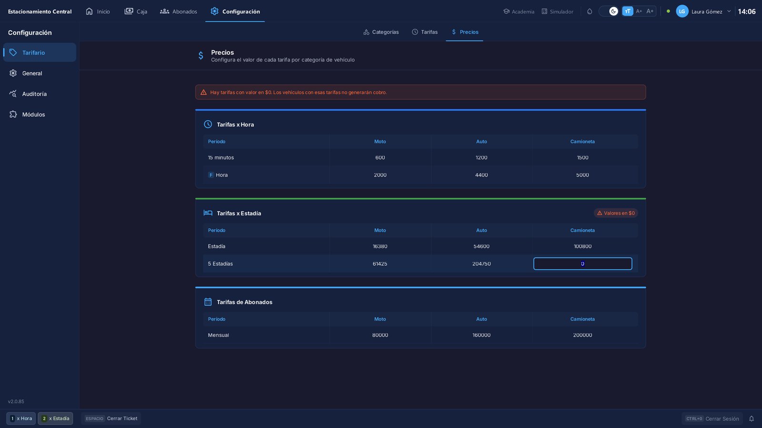Click the green online status dot
This screenshot has height=428, width=762.
(x=668, y=11)
